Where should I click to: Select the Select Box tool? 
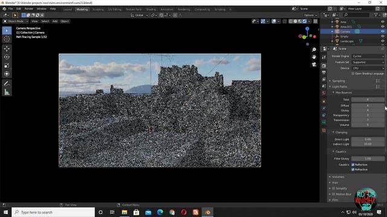[7, 31]
